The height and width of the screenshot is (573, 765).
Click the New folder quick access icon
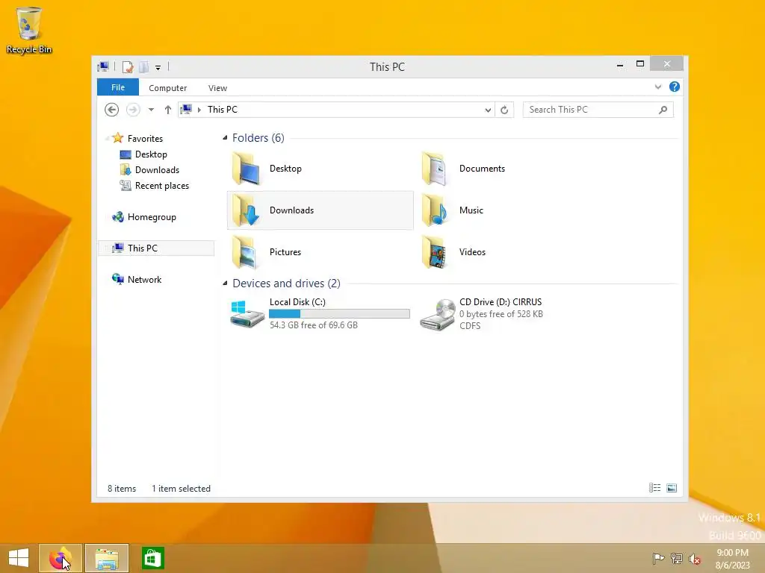(143, 66)
